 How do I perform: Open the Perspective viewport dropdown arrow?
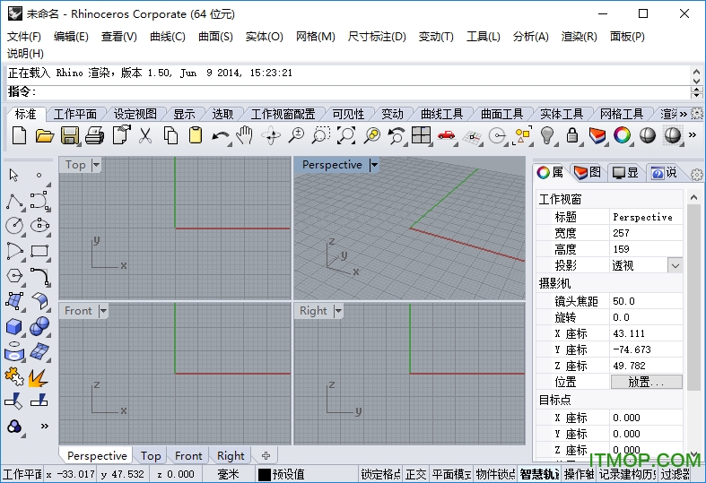click(374, 165)
